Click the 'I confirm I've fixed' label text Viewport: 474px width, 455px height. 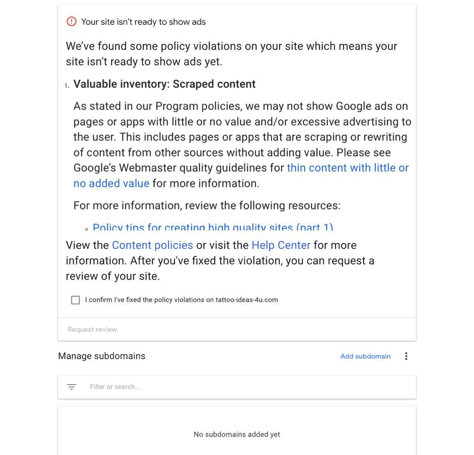[181, 300]
